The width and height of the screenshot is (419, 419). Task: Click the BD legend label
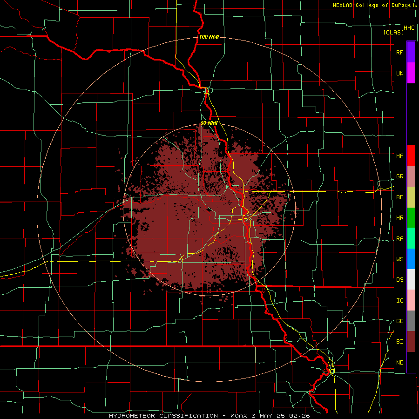[399, 197]
